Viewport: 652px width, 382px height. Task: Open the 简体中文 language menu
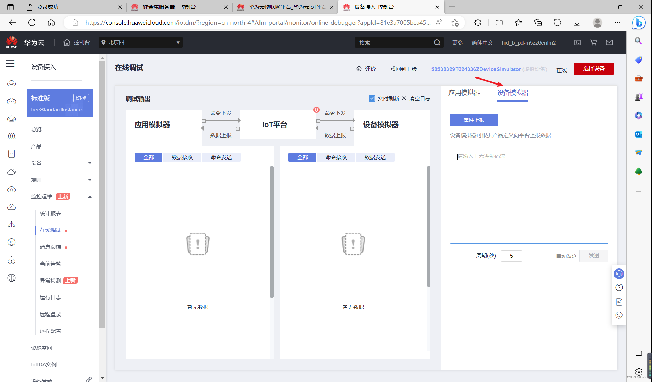click(x=482, y=42)
